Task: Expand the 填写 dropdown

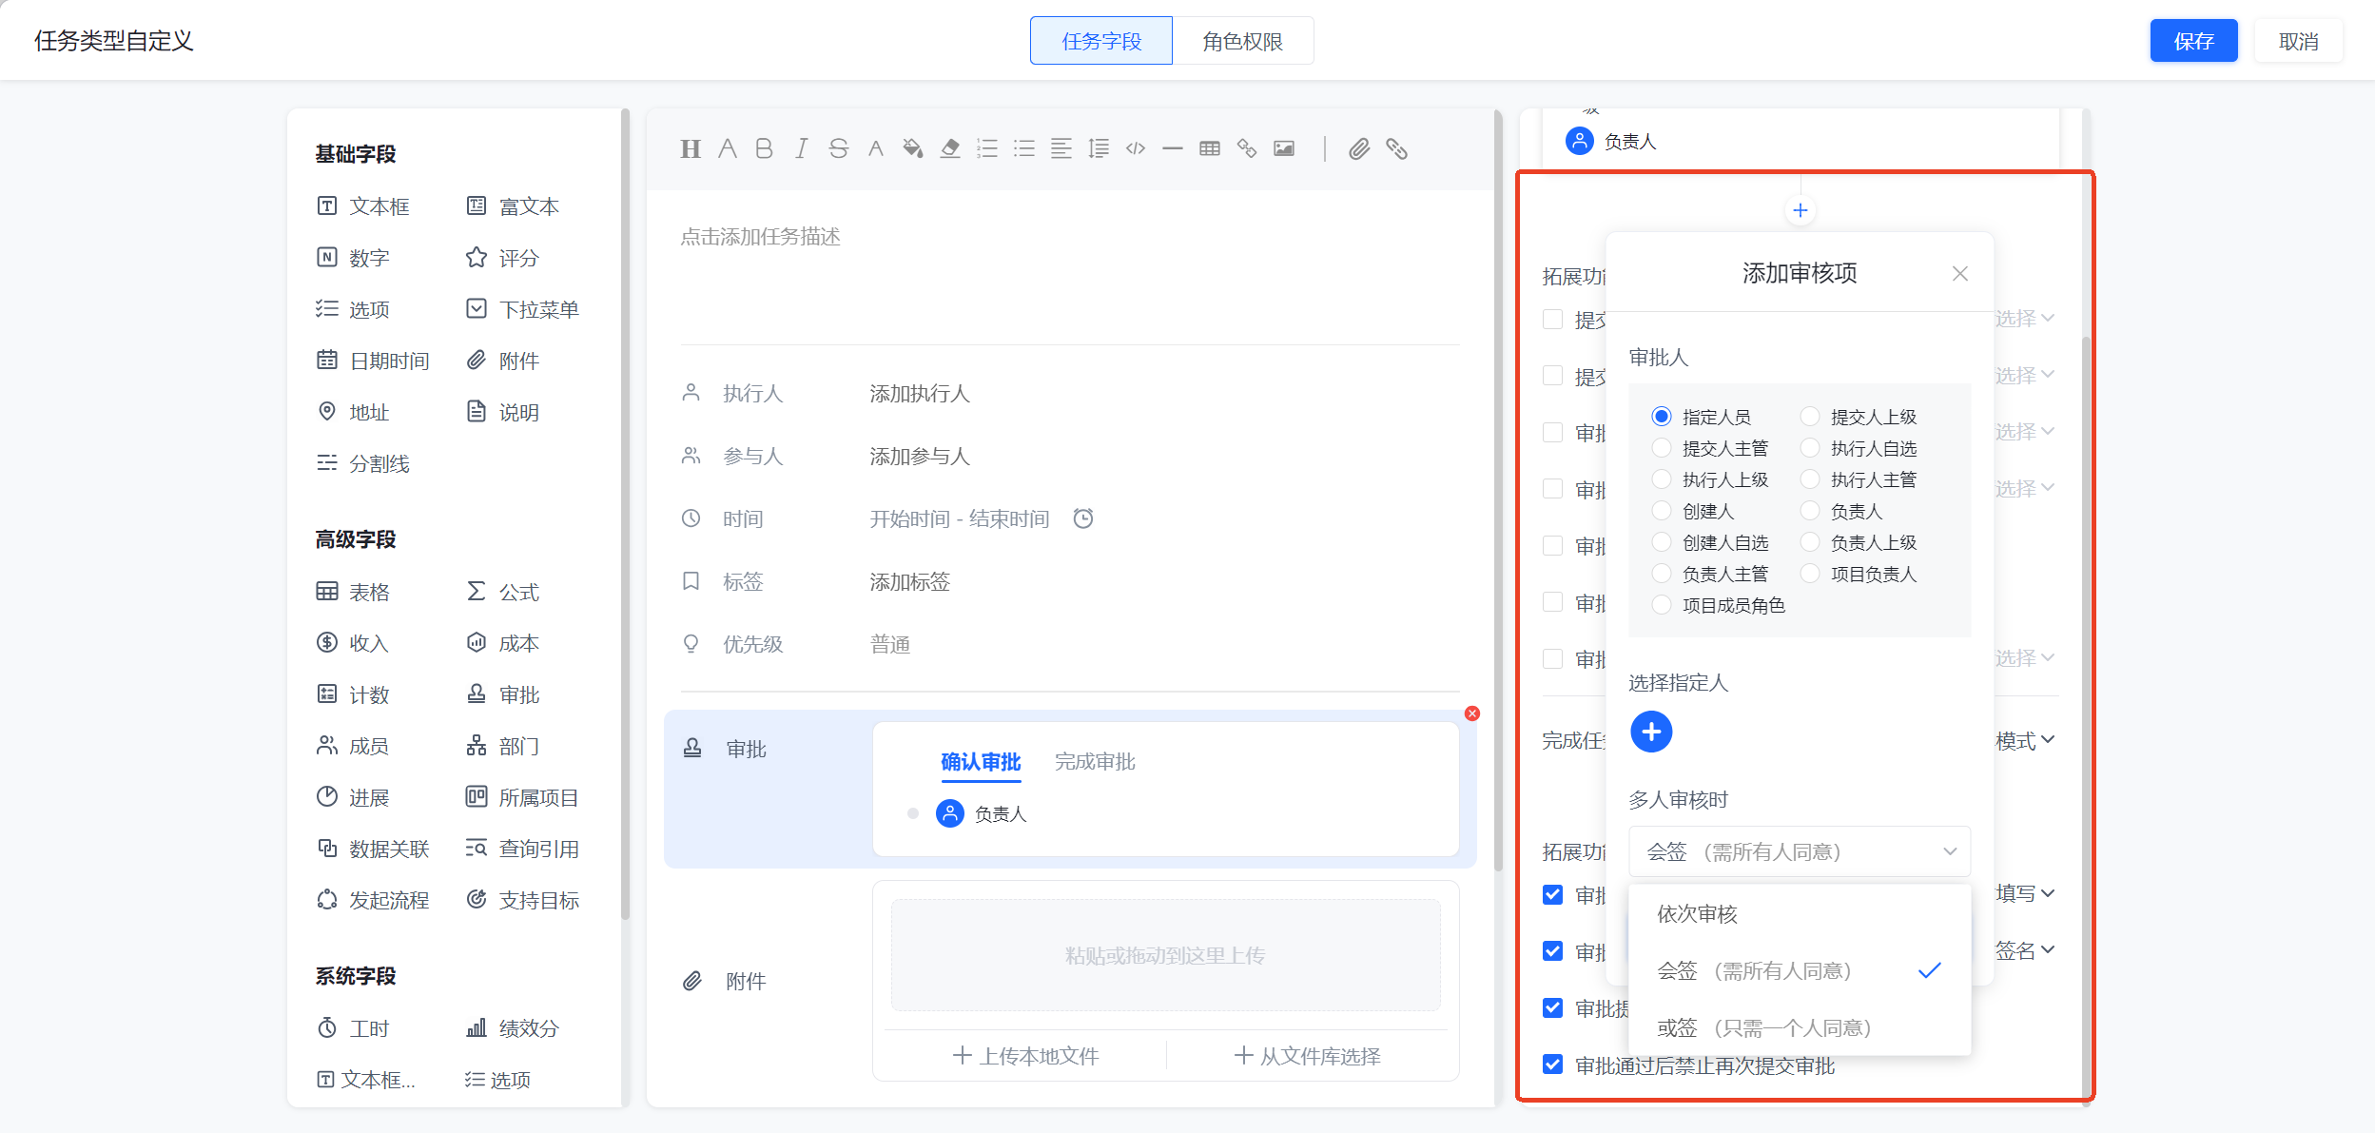Action: [2026, 893]
